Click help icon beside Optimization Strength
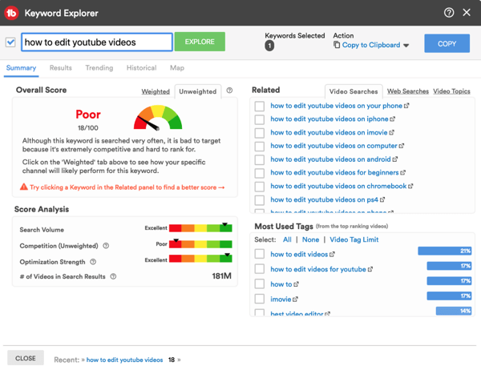481x370 pixels. pyautogui.click(x=93, y=262)
